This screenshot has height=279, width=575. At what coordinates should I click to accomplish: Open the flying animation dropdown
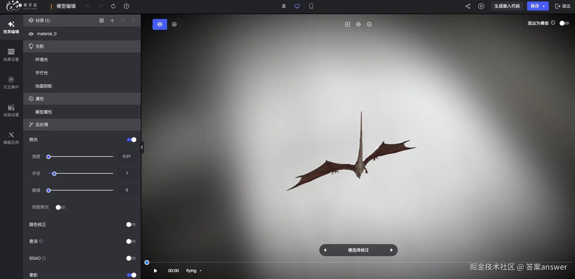coord(194,271)
